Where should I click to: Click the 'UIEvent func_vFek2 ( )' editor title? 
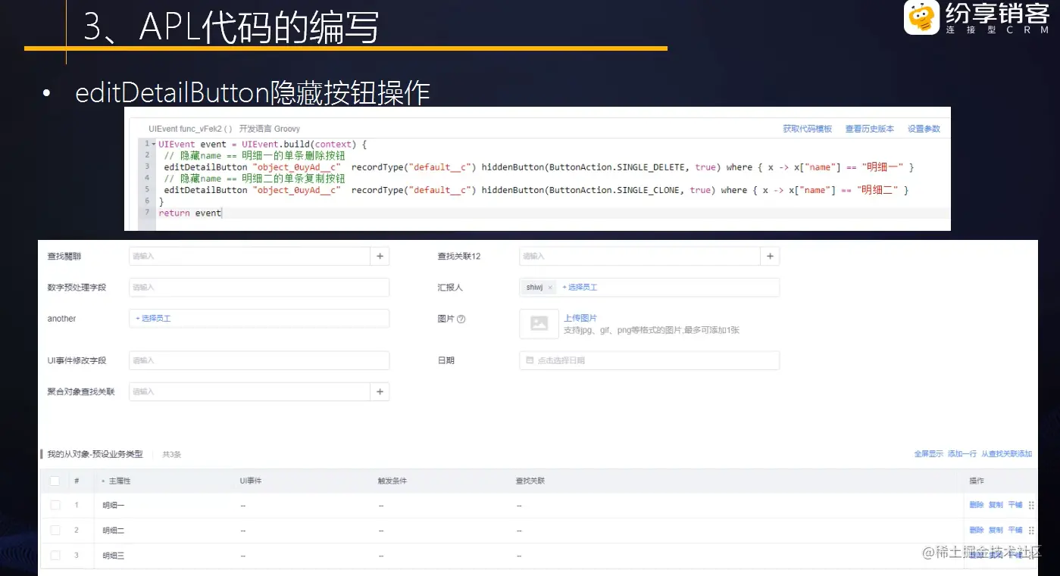190,129
